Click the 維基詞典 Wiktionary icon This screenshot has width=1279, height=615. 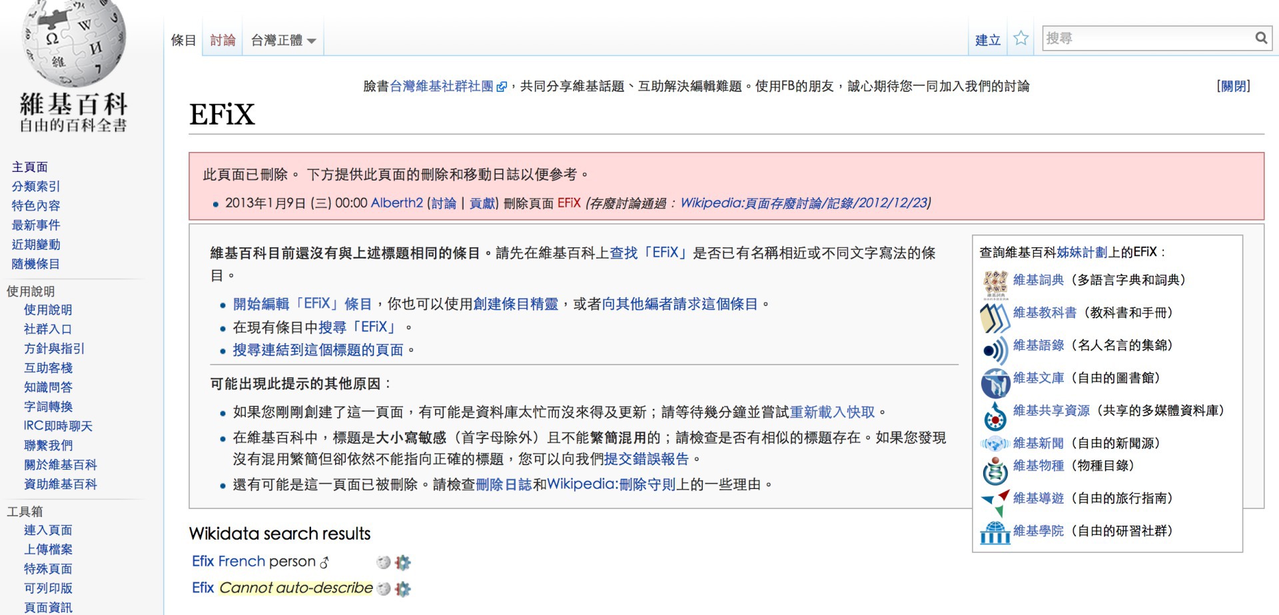(x=995, y=285)
